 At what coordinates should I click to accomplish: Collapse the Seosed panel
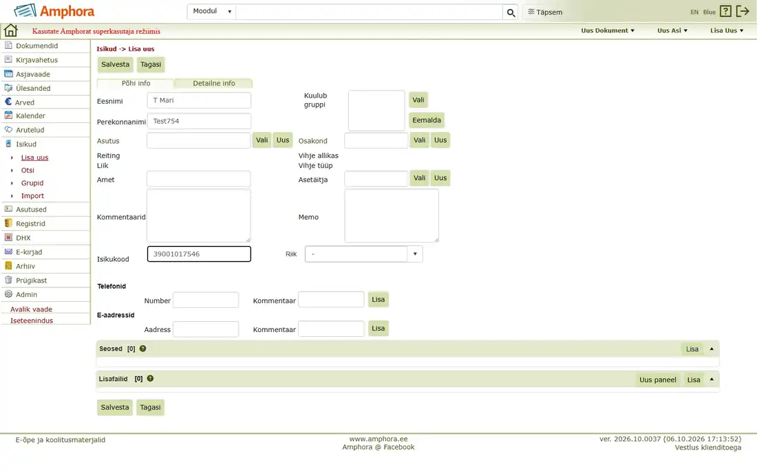pyautogui.click(x=712, y=349)
